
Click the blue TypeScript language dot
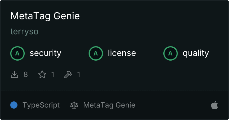coord(14,105)
